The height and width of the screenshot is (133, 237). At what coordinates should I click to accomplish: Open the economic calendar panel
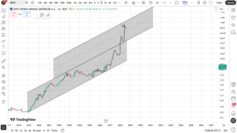(233, 99)
